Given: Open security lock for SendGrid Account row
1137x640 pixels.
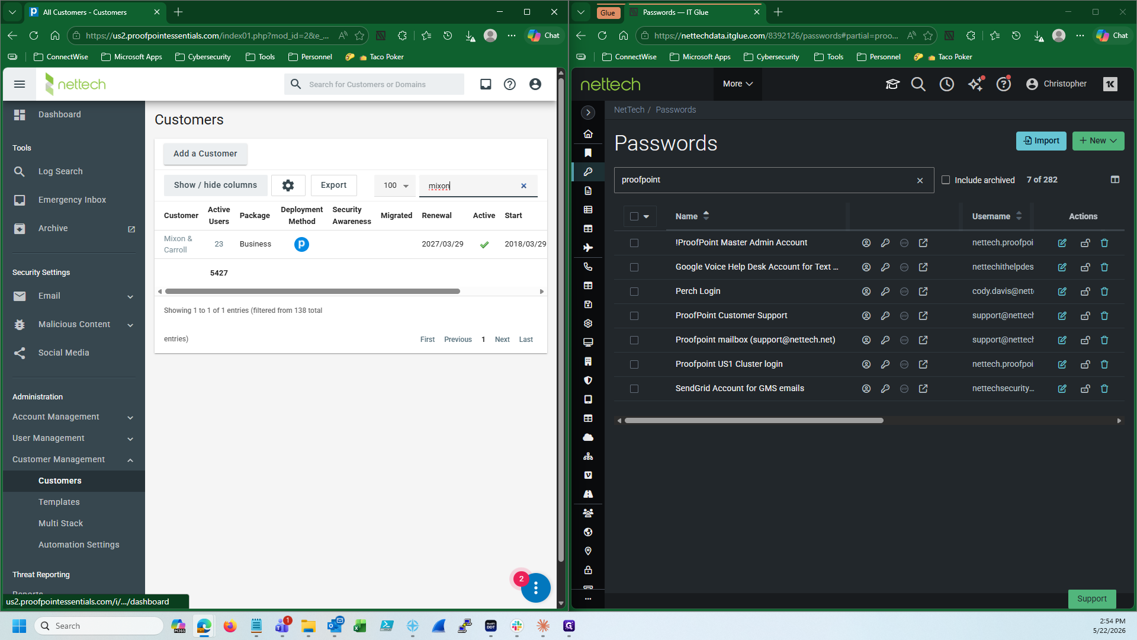Looking at the screenshot, I should tap(1085, 389).
